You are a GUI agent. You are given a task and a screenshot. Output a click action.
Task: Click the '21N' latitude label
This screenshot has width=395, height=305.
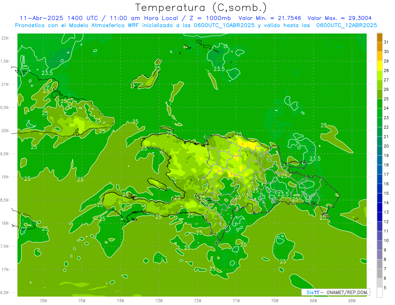tap(5, 85)
